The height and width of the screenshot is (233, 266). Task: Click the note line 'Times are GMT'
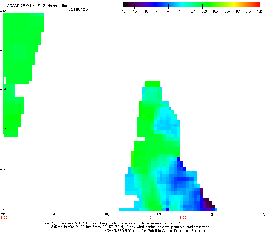[114, 223]
